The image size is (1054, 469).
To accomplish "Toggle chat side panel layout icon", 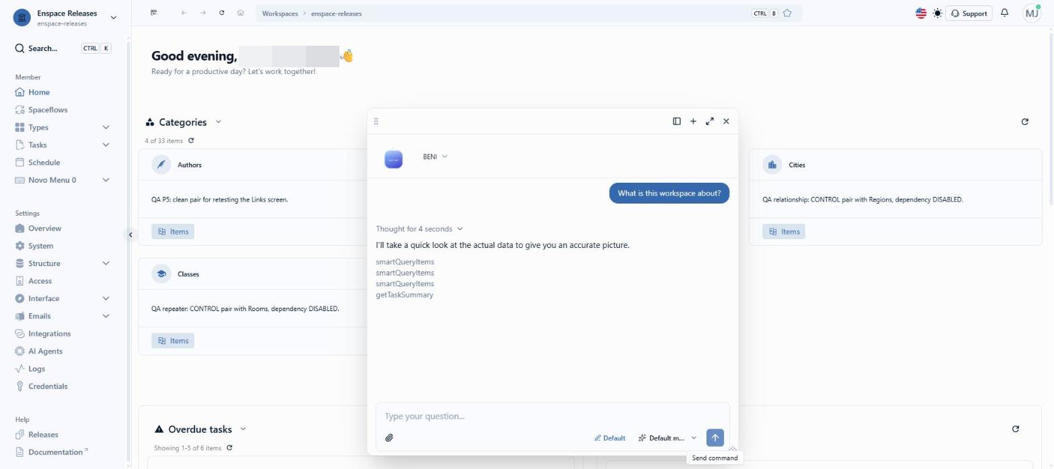I will pyautogui.click(x=677, y=121).
